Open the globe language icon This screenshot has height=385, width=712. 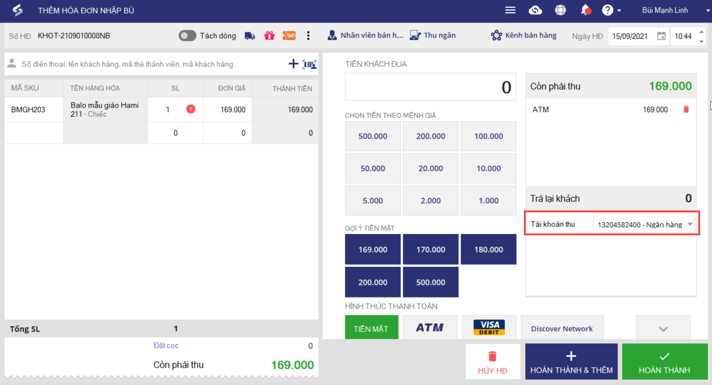tap(560, 10)
